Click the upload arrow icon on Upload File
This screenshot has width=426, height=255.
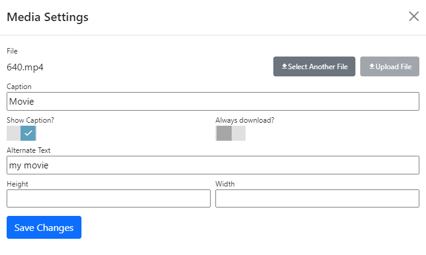coord(372,67)
